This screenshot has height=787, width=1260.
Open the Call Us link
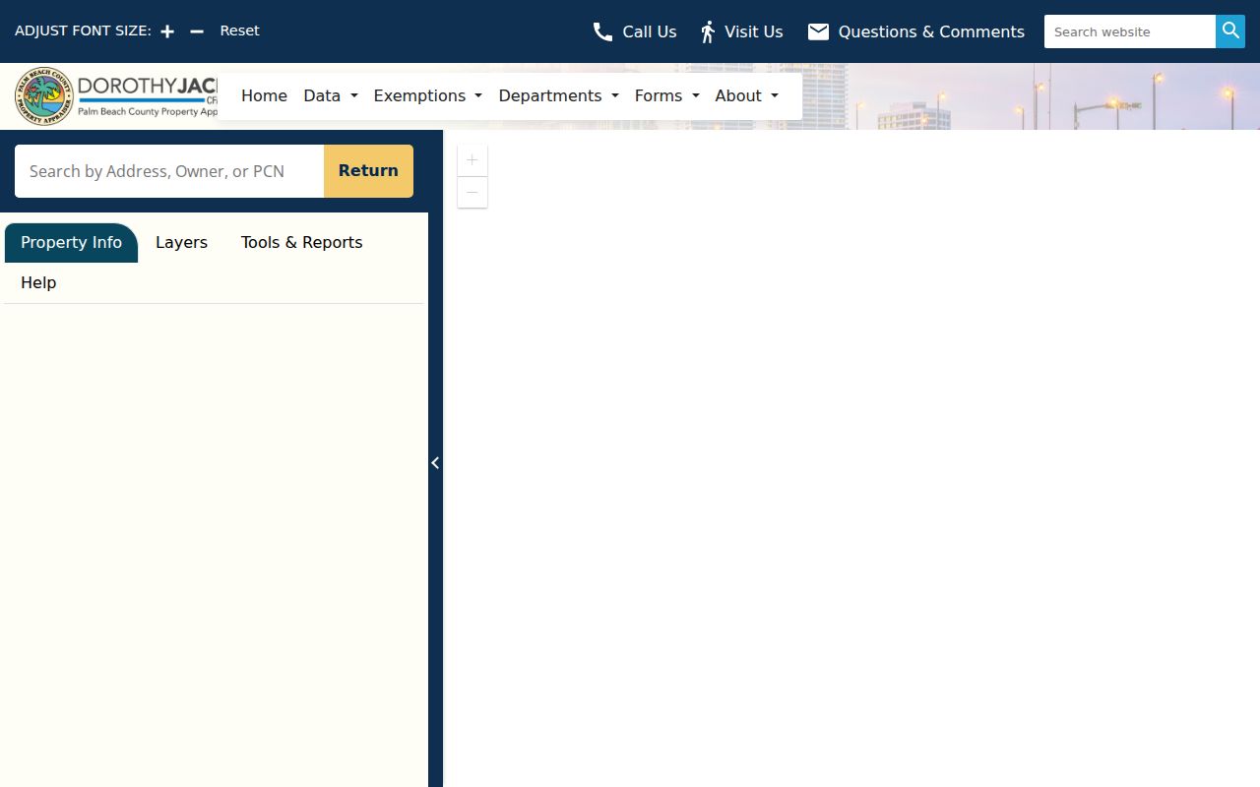coord(650,31)
